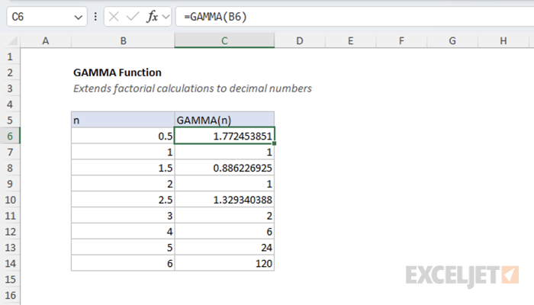Select column E header
The height and width of the screenshot is (305, 534).
coord(350,41)
